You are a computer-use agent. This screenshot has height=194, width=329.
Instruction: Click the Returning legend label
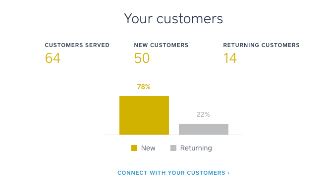pyautogui.click(x=196, y=148)
